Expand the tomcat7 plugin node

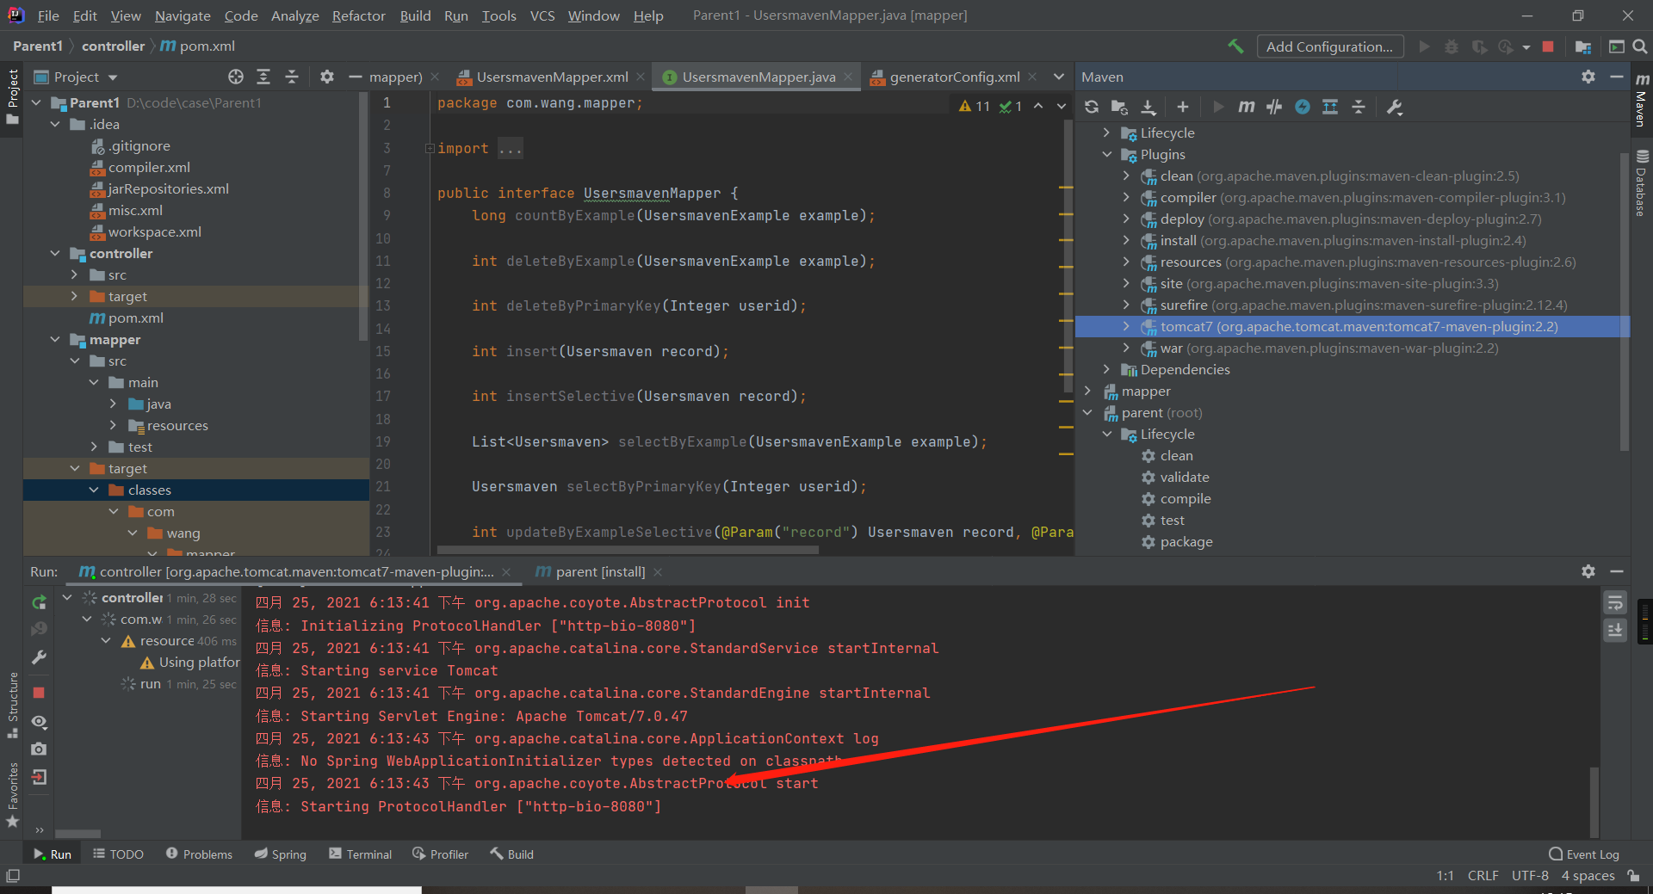pos(1126,326)
